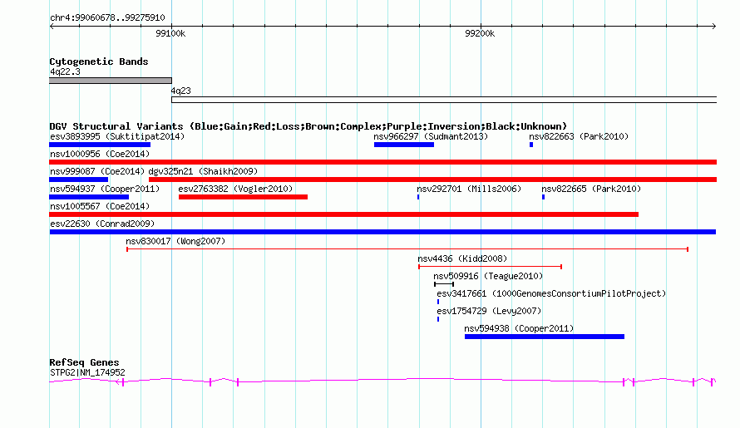Select the red dgv325n21 loss bar
The image size is (740, 428).
point(432,180)
